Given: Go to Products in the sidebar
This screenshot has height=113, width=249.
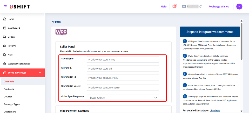Looking at the screenshot, I should click(x=9, y=89).
